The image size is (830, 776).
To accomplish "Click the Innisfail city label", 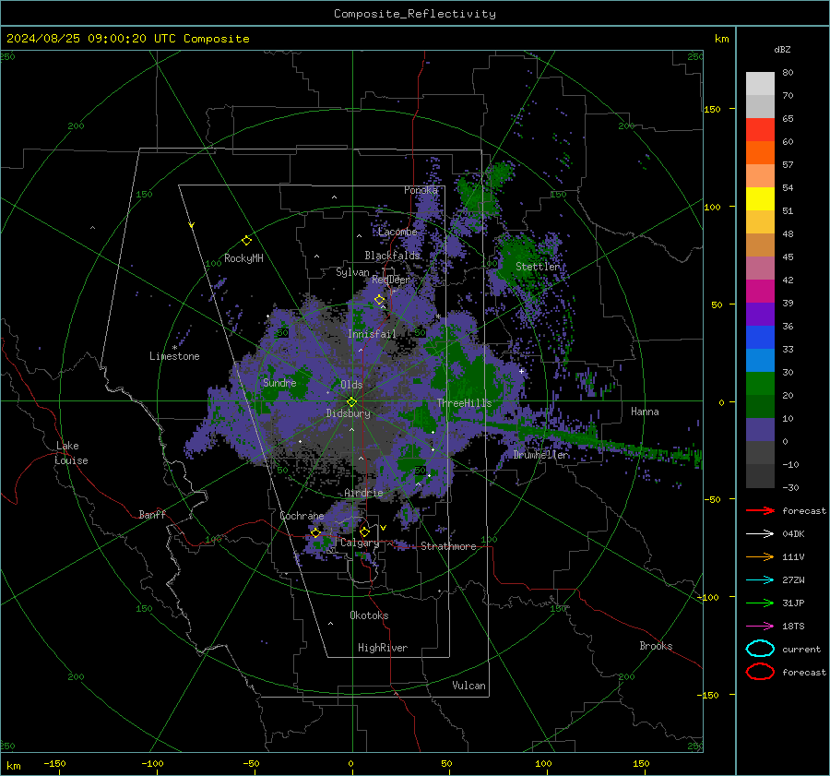I will (372, 334).
